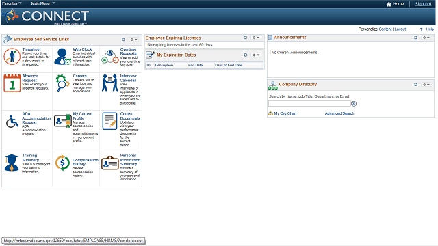Click the Overtime Requests title link
438x246 pixels.
point(128,51)
